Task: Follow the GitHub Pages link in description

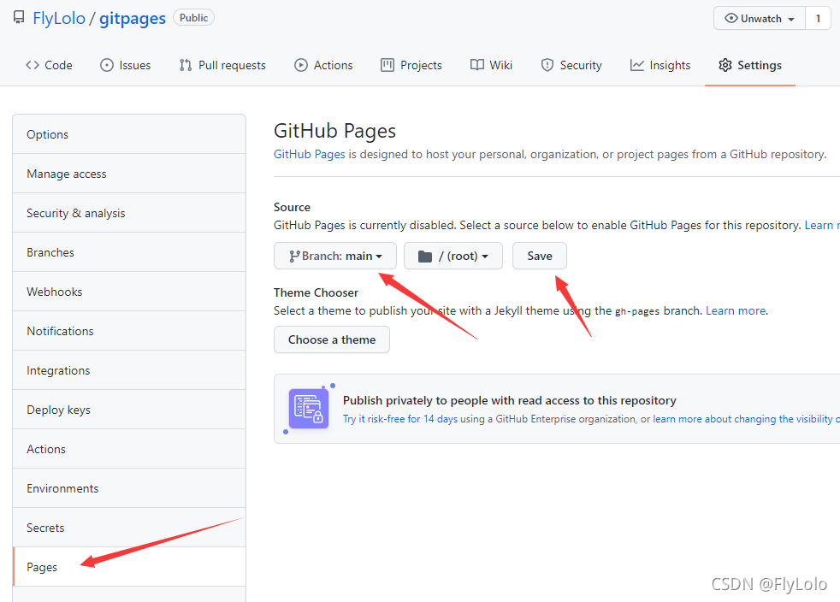Action: [309, 154]
